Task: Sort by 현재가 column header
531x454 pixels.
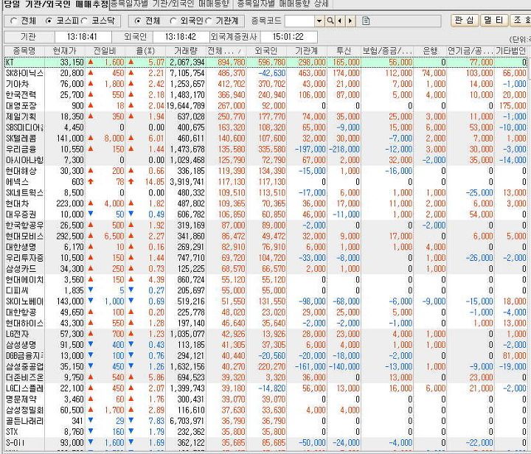Action: (64, 51)
